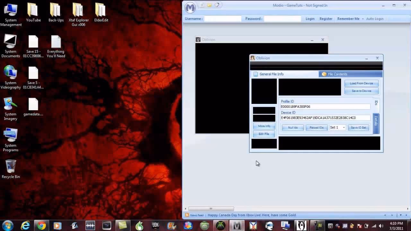Click the volume icon in the system tray
Screen dimensions: 411x231
[381, 226]
